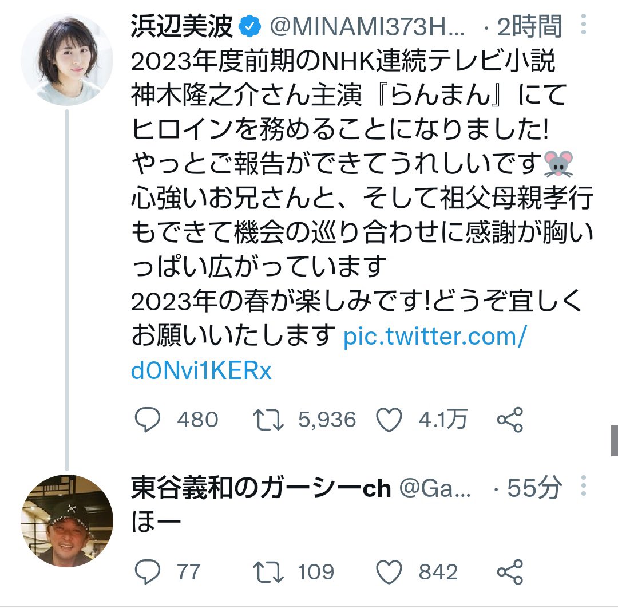
Task: Retweet the ほー reply tweet
Action: pos(268,571)
